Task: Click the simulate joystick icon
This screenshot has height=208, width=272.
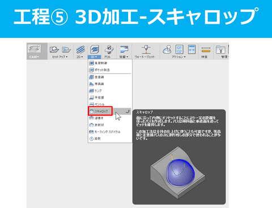Action: [167, 49]
